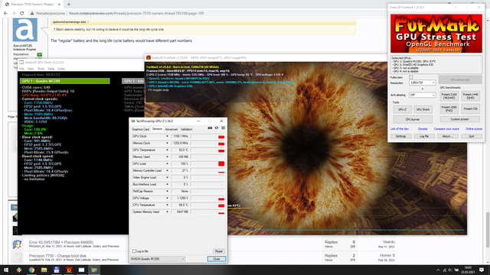Open View menu in GPU Shark
The image size is (490, 275).
31,69
